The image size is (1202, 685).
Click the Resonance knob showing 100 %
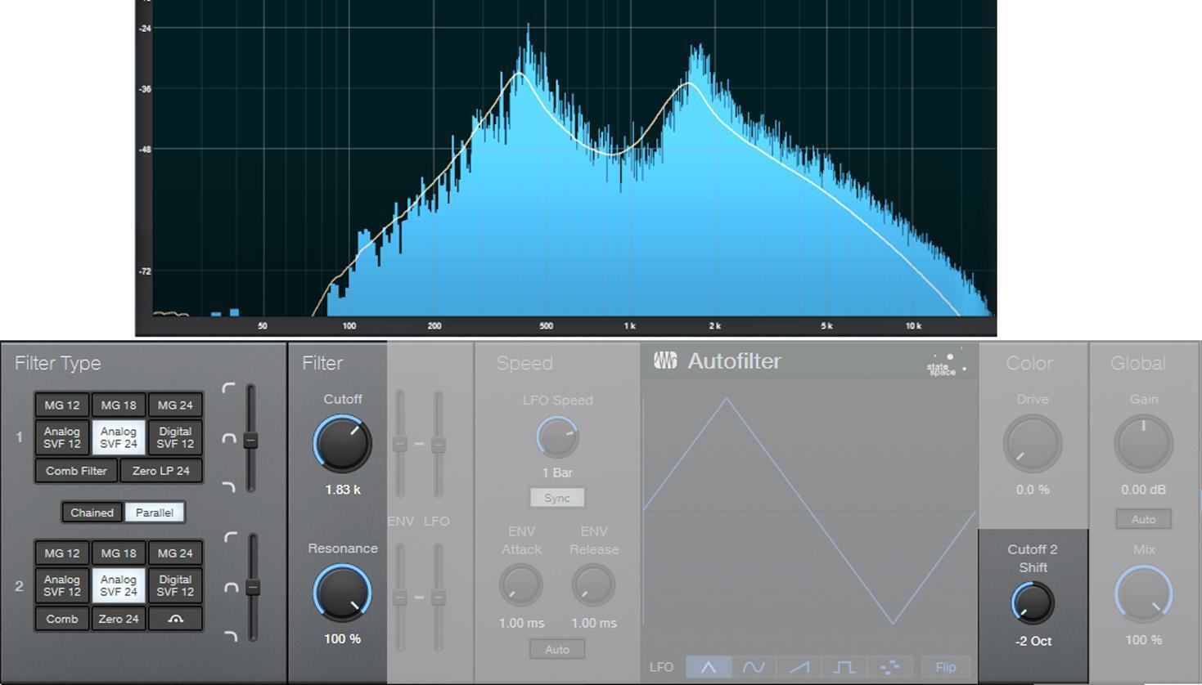click(x=342, y=593)
